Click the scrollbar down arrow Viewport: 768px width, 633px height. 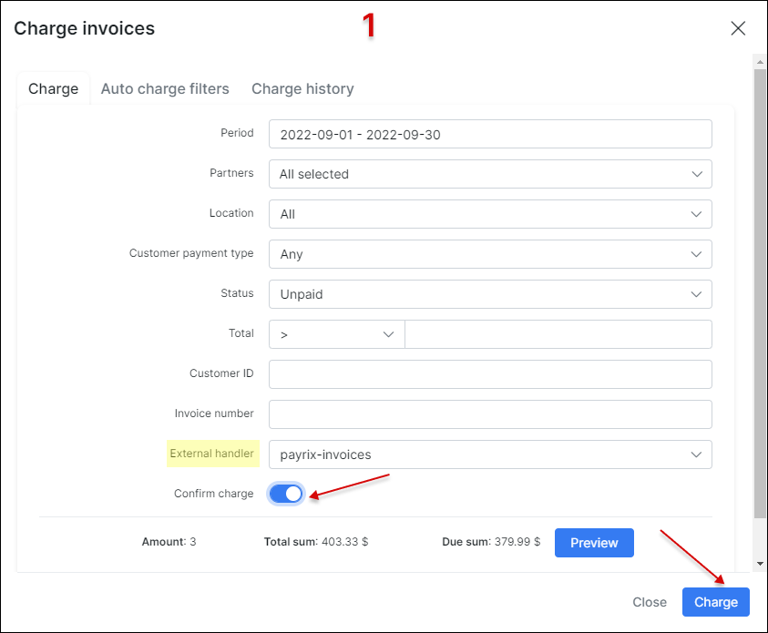click(x=759, y=565)
